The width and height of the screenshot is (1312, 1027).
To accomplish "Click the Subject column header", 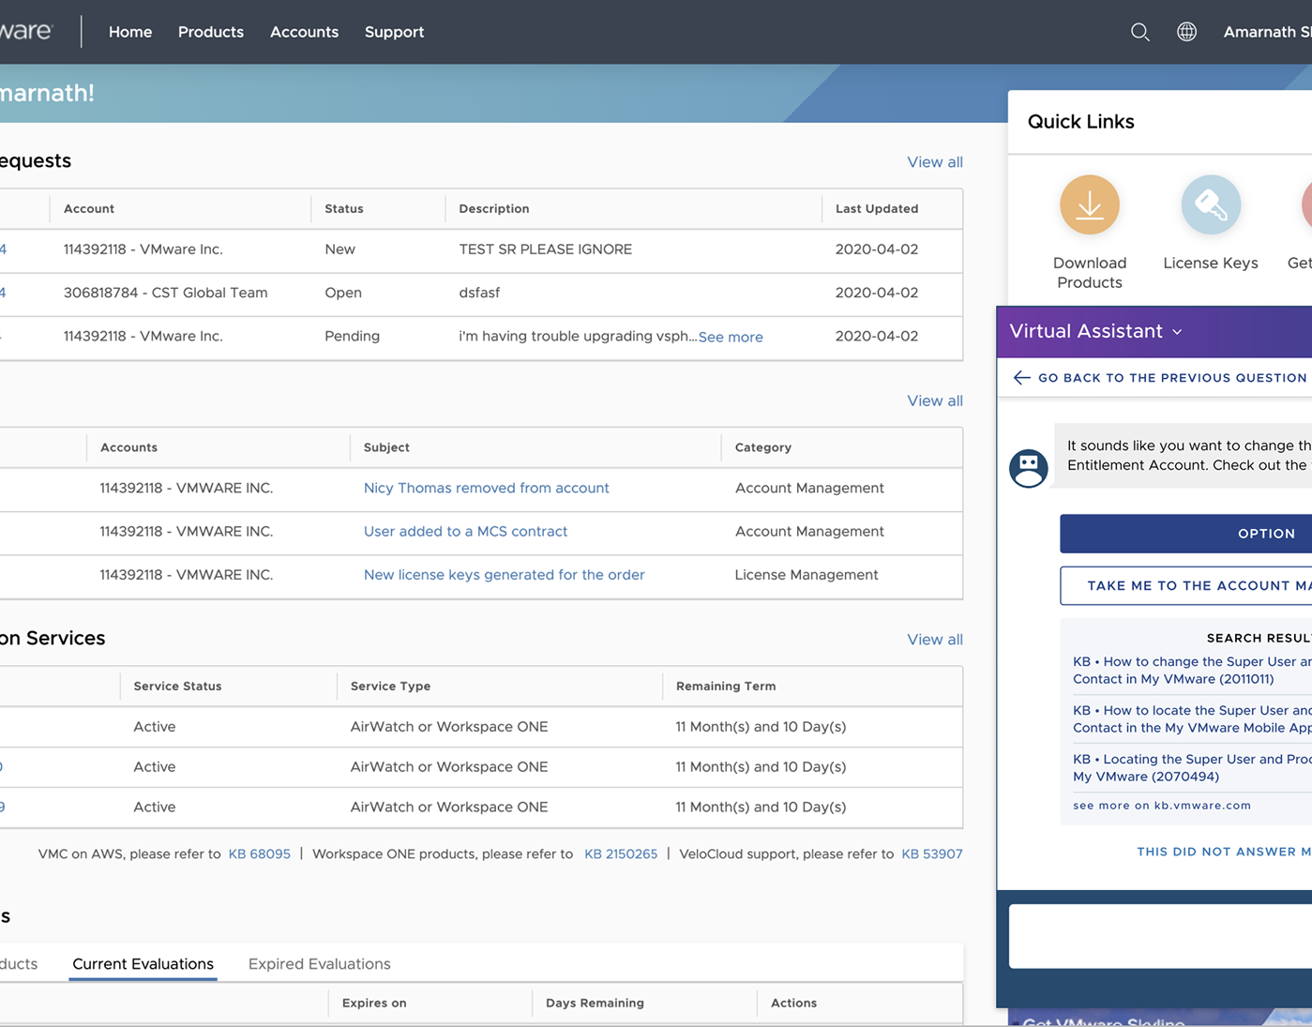I will pos(386,448).
